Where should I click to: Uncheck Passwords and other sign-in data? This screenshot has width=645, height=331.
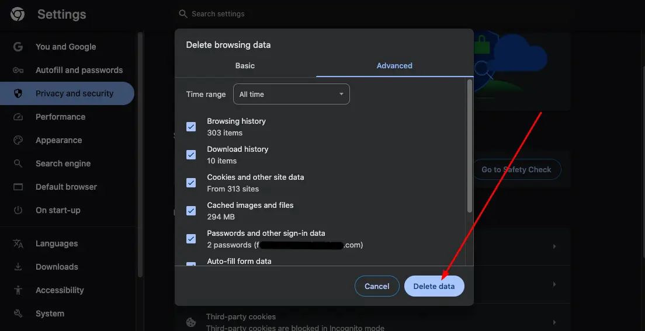191,239
